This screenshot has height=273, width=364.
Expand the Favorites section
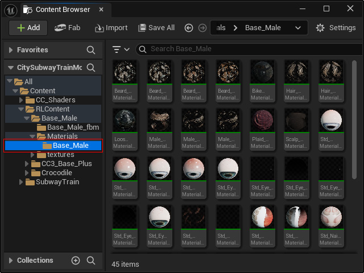(x=11, y=50)
